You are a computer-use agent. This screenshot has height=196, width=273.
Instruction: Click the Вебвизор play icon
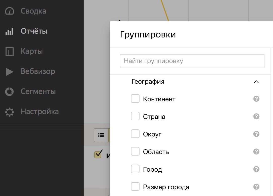coord(10,72)
